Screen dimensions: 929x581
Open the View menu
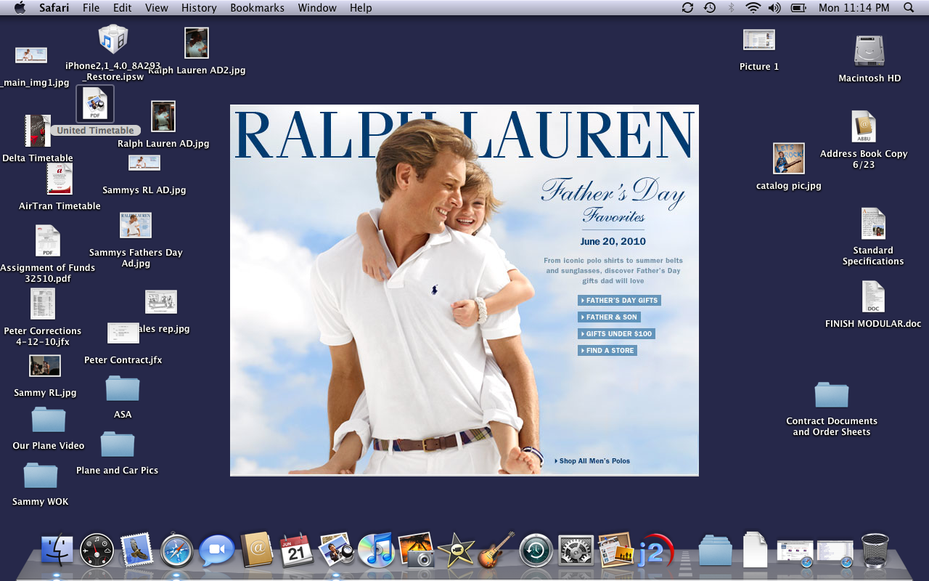(157, 8)
